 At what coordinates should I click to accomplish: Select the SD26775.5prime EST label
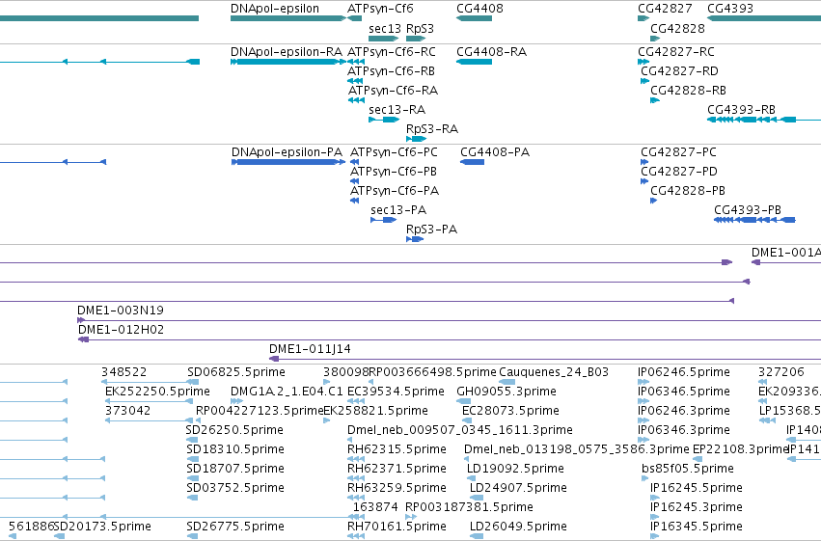[x=235, y=527]
